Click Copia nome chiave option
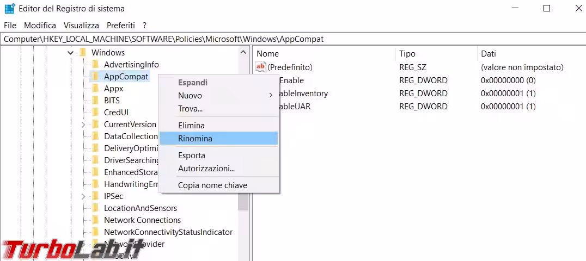This screenshot has height=261, width=586. click(212, 185)
